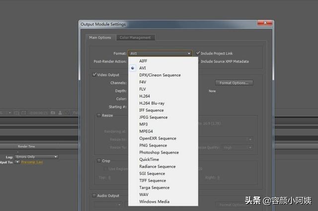Viewport: 318px width, 211px height.
Task: Click the Format Options button
Action: (x=234, y=83)
